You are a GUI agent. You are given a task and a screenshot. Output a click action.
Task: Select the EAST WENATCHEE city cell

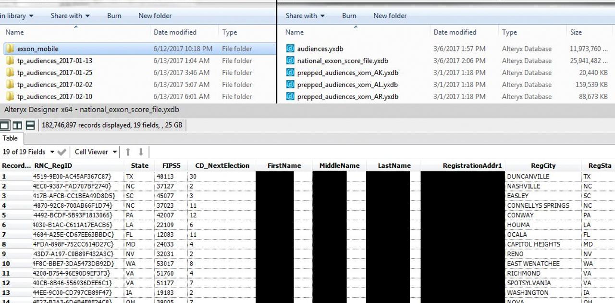pos(543,264)
